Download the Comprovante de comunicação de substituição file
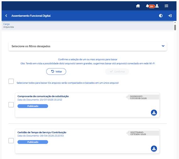 coord(154,112)
